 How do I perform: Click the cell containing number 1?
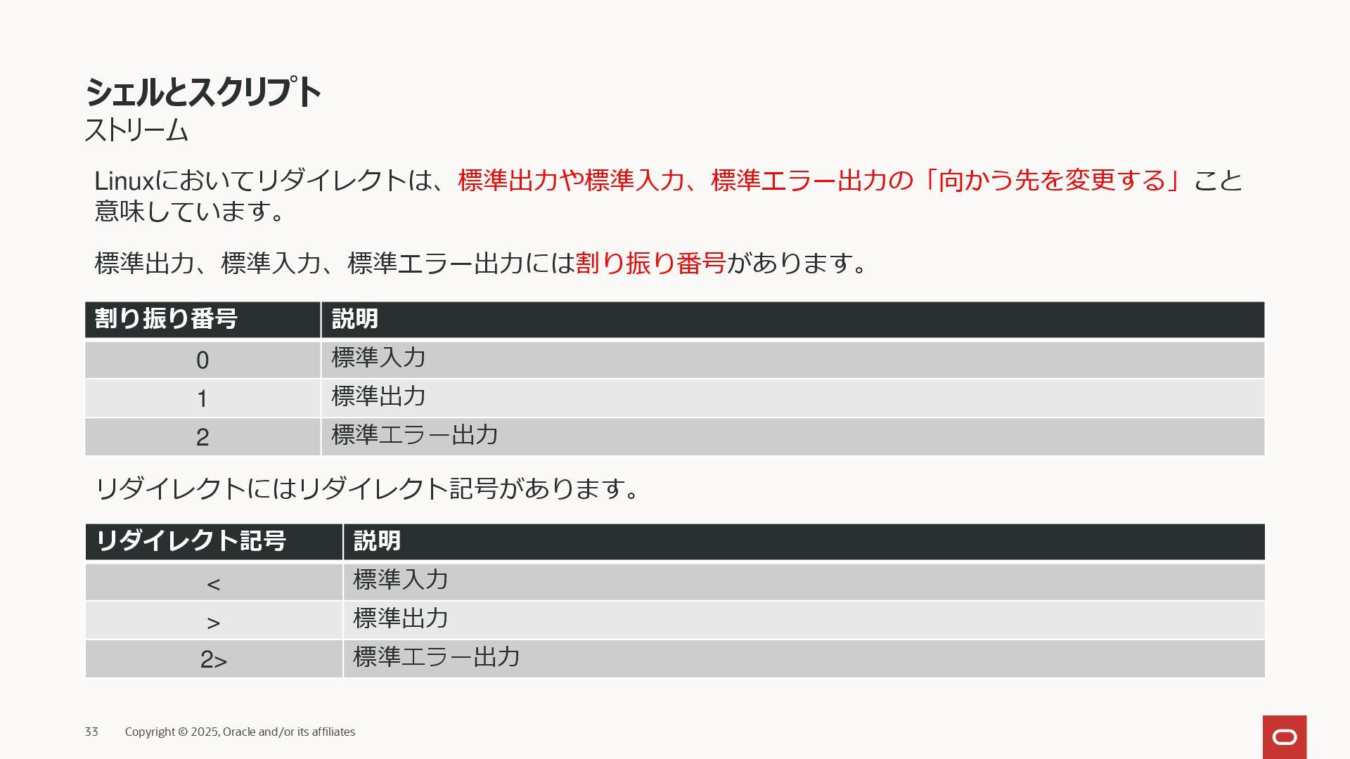coord(202,398)
